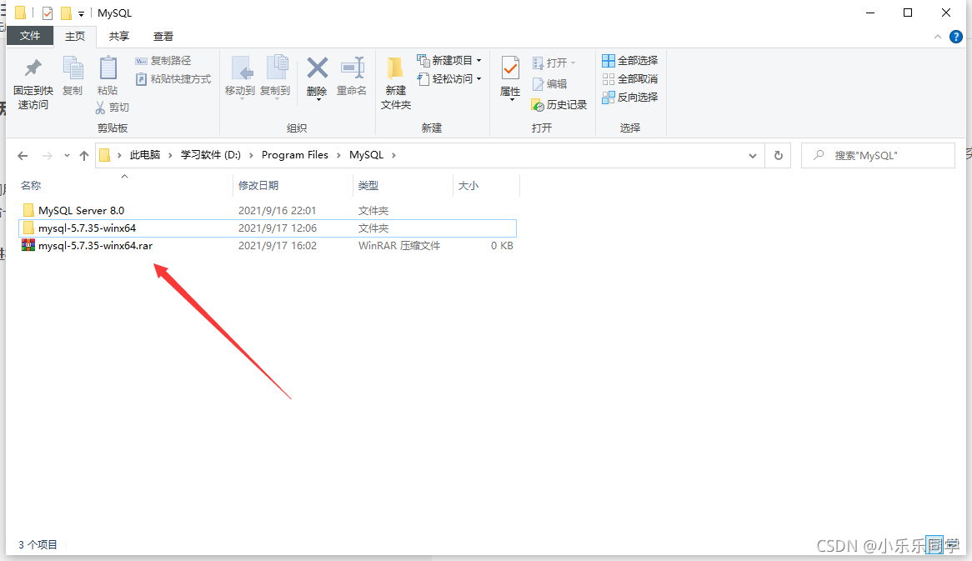Open Customize Quick Access Toolbar dropdown

click(81, 13)
